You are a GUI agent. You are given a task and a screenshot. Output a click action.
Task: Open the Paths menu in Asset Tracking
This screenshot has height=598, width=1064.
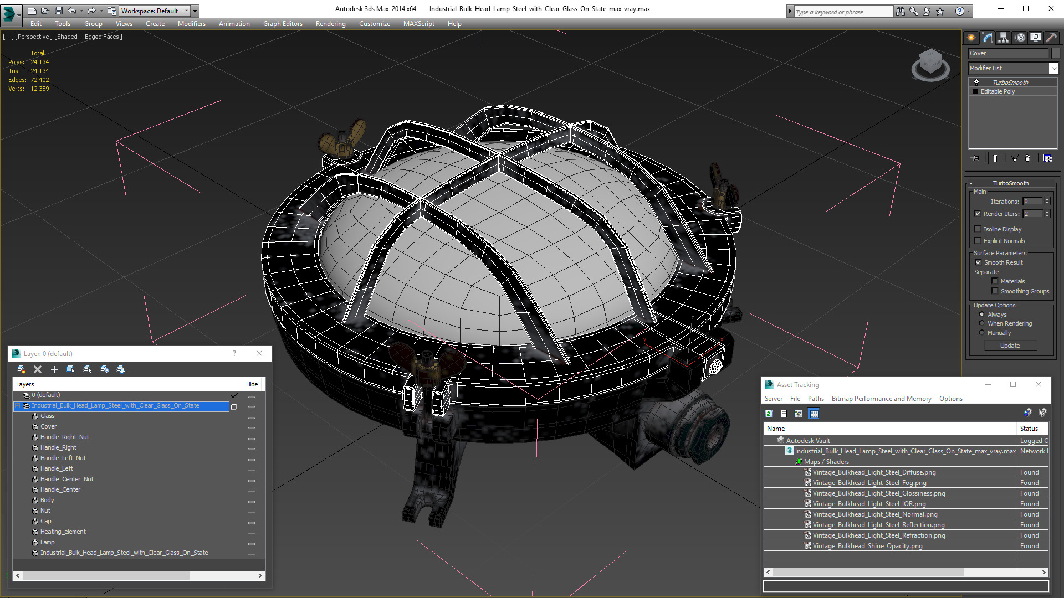pos(816,399)
